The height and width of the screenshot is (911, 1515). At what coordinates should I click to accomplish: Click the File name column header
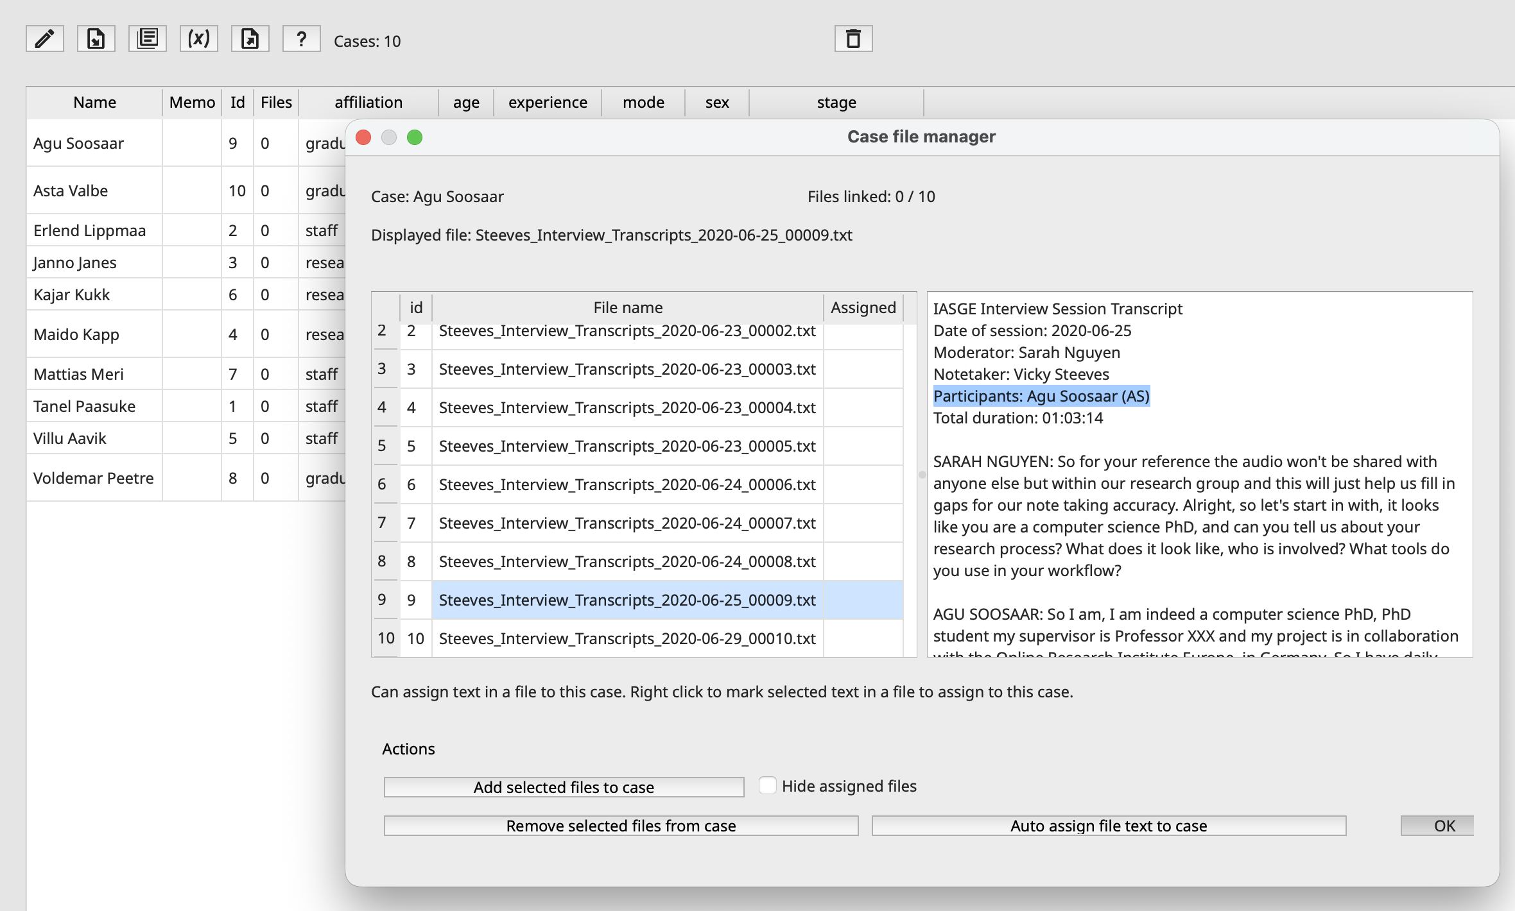coord(628,308)
